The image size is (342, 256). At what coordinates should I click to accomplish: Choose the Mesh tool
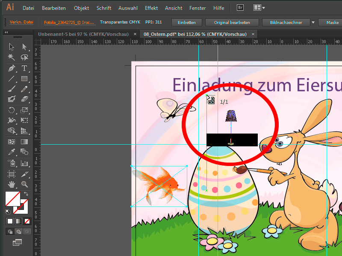[12, 142]
